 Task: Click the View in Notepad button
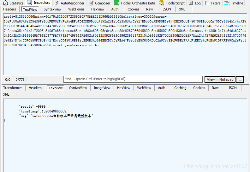(x=220, y=80)
